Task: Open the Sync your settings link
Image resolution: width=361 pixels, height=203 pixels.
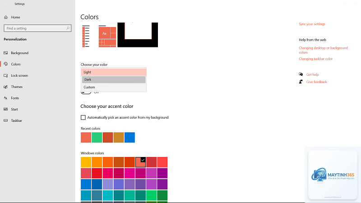Action: click(312, 24)
